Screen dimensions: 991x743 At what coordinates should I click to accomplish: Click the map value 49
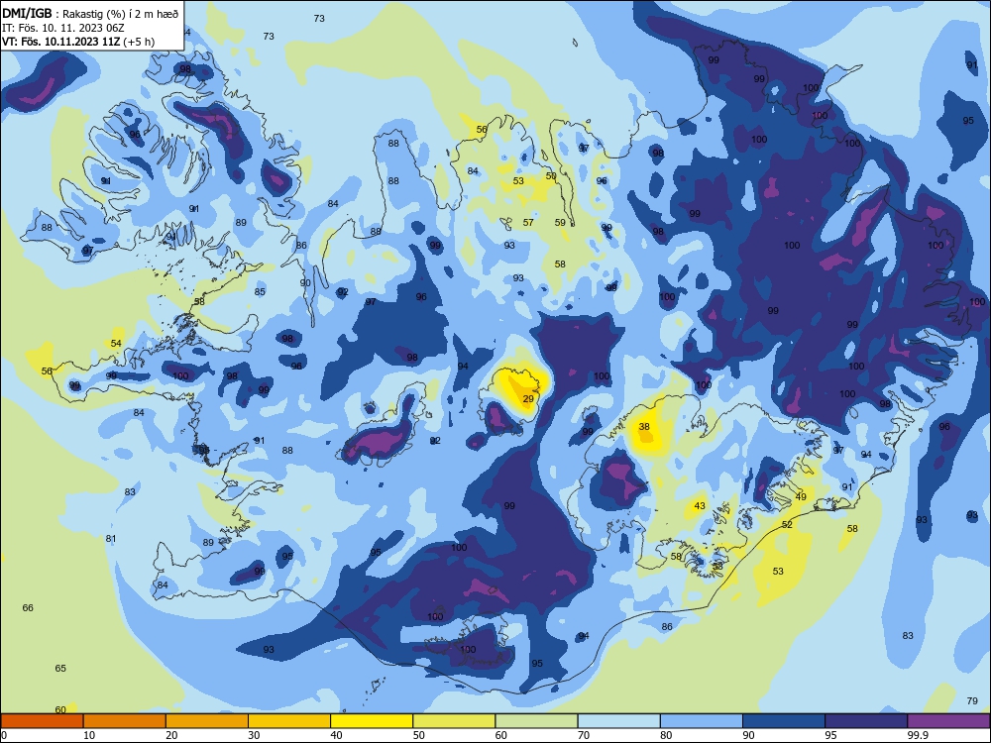click(x=801, y=496)
